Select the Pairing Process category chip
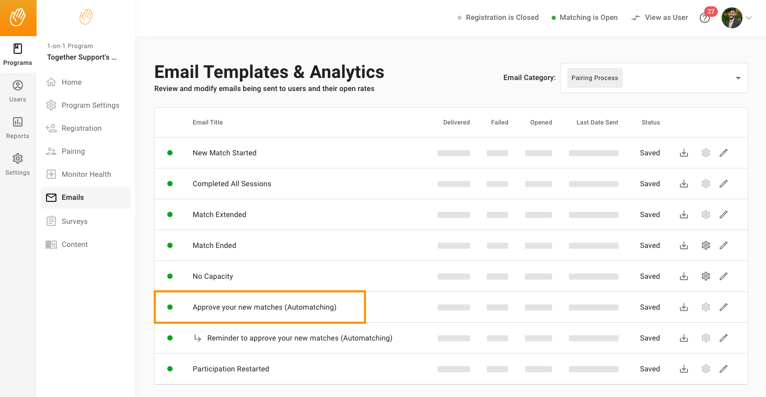The height and width of the screenshot is (397, 766). 594,78
